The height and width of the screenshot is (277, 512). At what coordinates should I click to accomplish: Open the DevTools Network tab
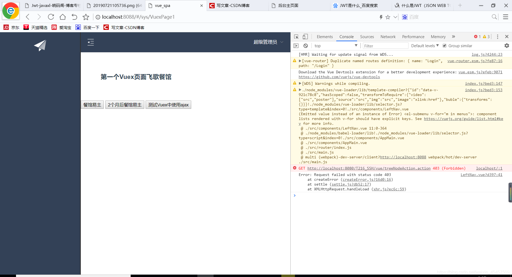pyautogui.click(x=388, y=37)
